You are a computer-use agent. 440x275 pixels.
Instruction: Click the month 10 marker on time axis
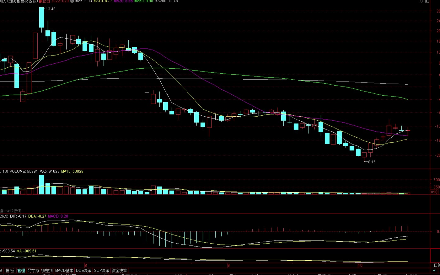coord(360,265)
